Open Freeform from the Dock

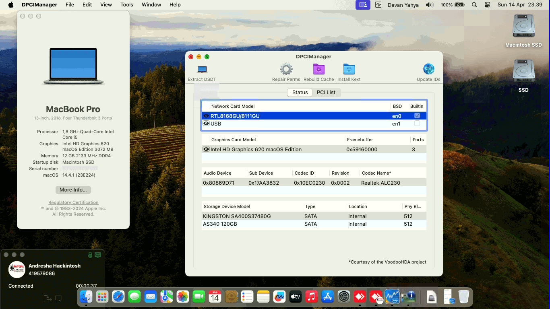(x=279, y=297)
